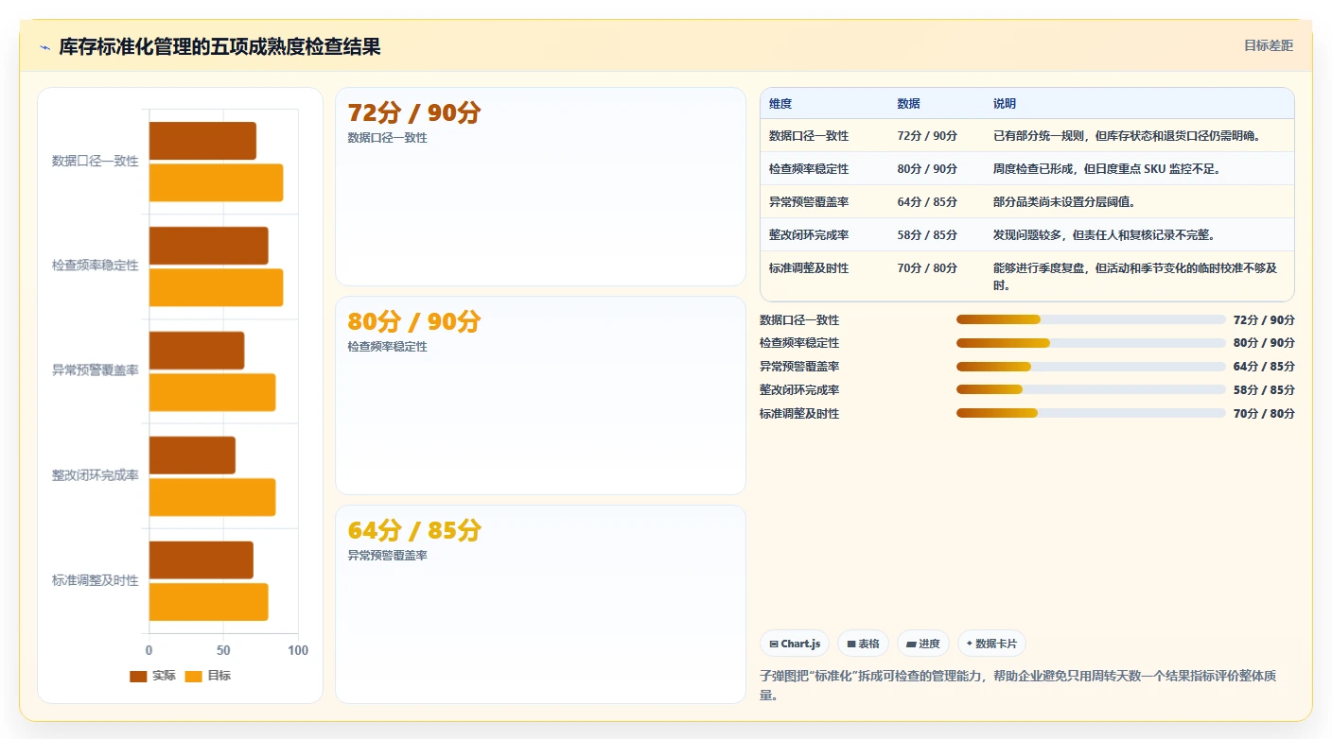
Task: Click the page title 库存标准化管理的五项成熟度检查结果
Action: click(x=219, y=46)
